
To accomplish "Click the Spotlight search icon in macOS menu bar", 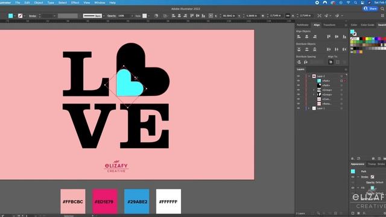I will pyautogui.click(x=355, y=2).
